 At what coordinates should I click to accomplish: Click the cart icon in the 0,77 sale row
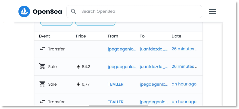(42, 84)
